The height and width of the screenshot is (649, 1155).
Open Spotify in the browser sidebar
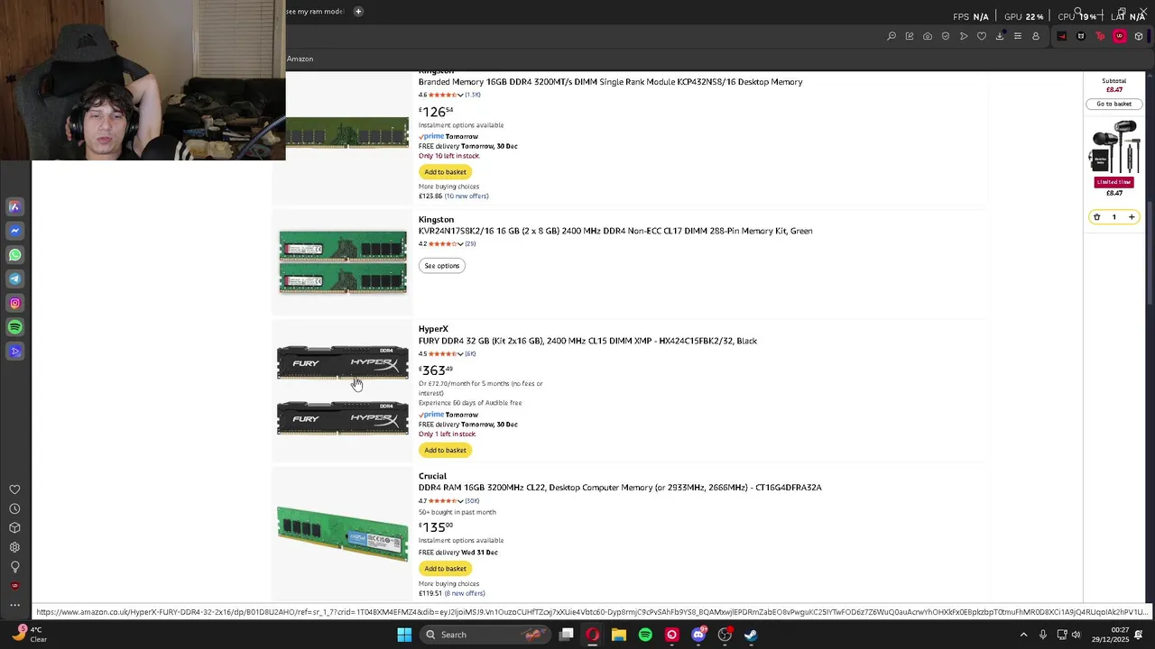pyautogui.click(x=14, y=327)
